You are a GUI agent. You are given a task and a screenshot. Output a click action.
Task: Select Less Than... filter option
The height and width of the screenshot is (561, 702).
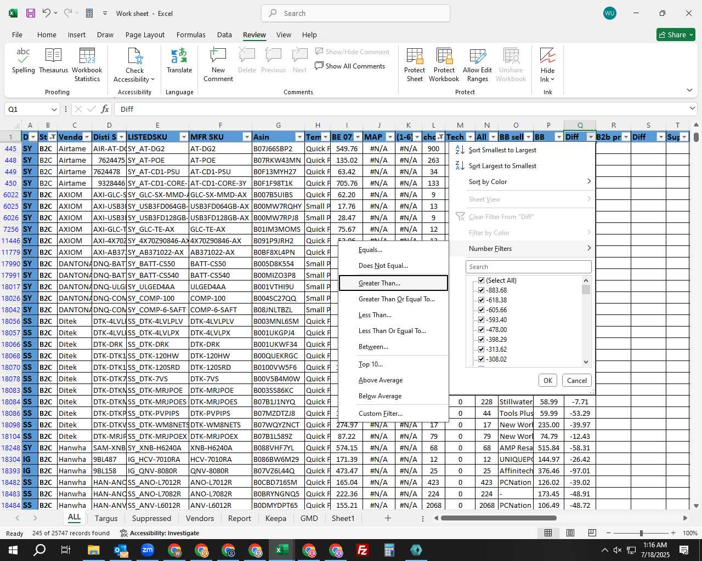point(394,315)
